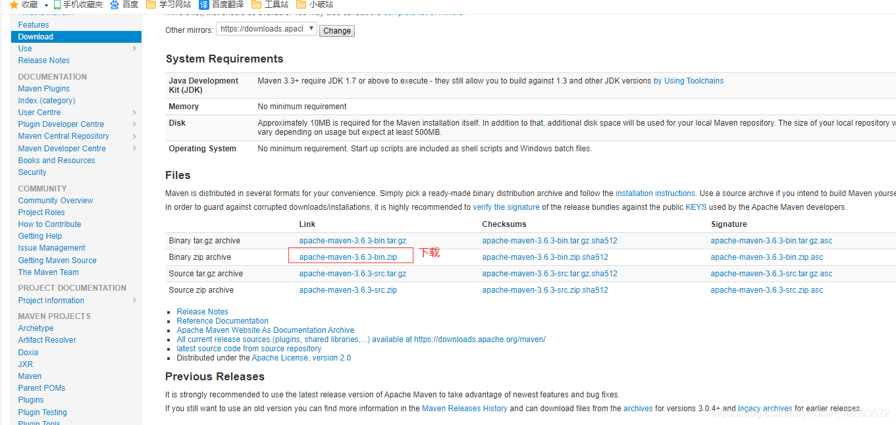Open Release Notes in sidebar
This screenshot has height=425, width=896.
tap(44, 61)
